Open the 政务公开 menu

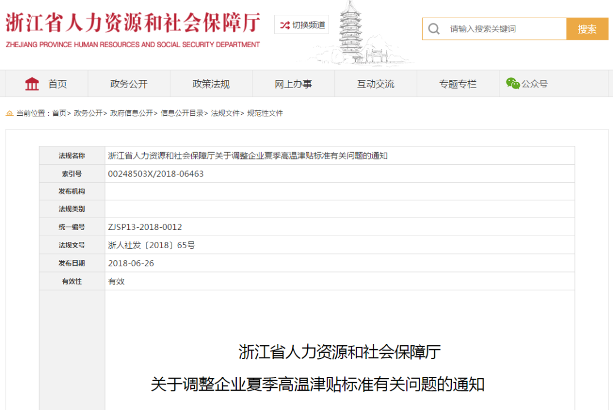129,83
